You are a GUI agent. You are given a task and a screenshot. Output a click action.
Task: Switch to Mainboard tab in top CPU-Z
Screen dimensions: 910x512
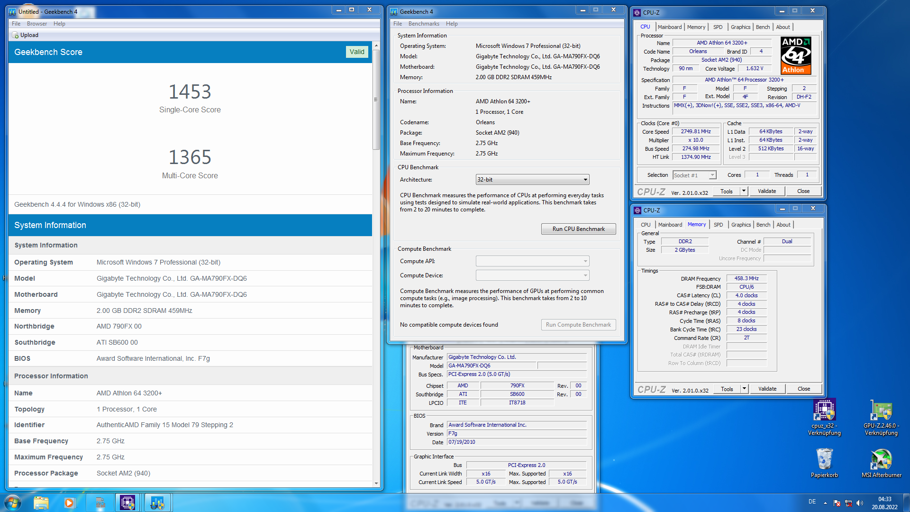click(x=670, y=27)
